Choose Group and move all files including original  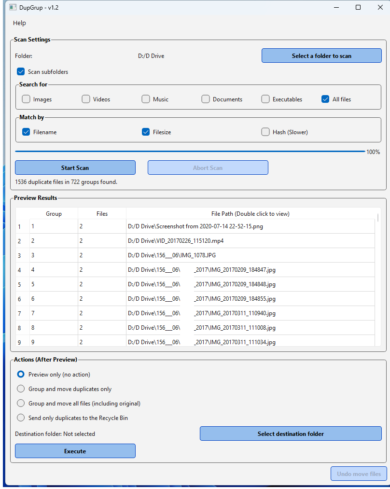[x=21, y=403]
